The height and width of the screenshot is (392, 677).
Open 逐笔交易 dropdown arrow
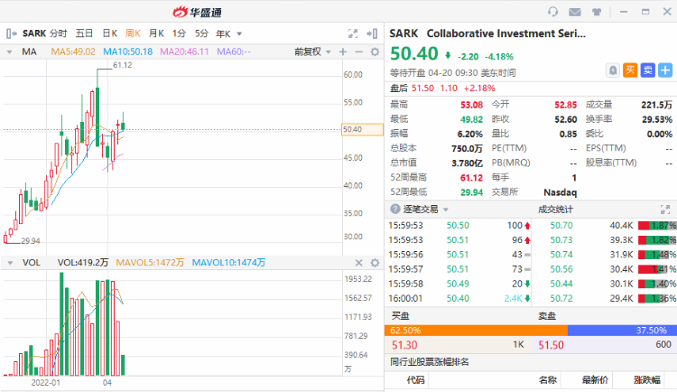pos(446,210)
